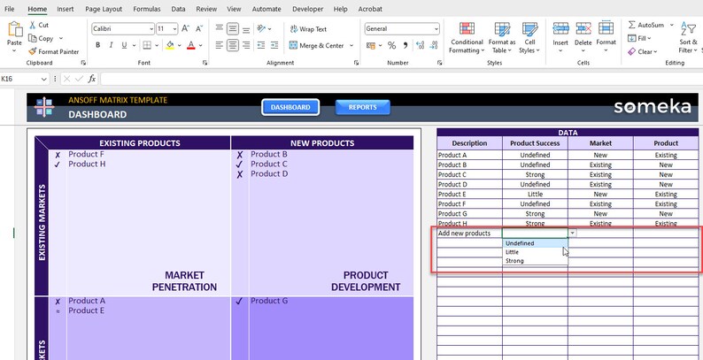Click the AutoSum button
Image resolution: width=703 pixels, height=360 pixels.
pyautogui.click(x=646, y=25)
